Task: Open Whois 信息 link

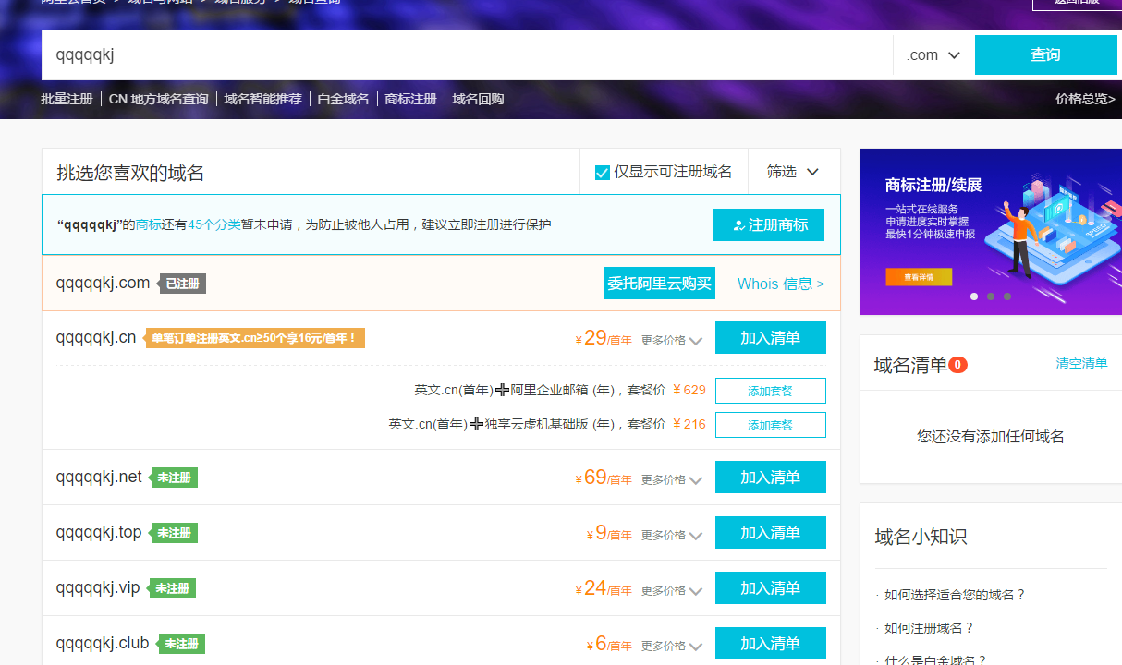Action: (x=781, y=284)
